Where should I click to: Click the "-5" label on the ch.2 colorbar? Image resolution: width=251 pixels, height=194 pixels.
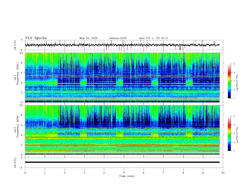click(234, 133)
